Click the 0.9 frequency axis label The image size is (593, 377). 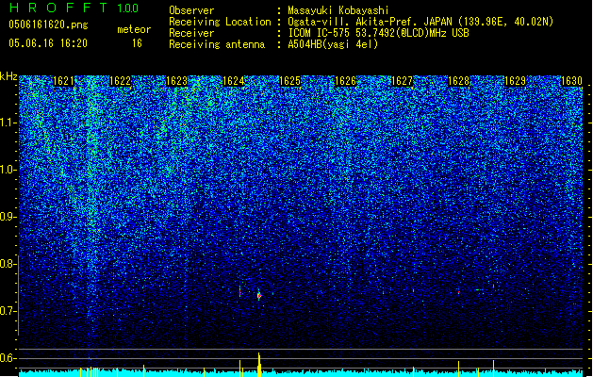(x=8, y=217)
